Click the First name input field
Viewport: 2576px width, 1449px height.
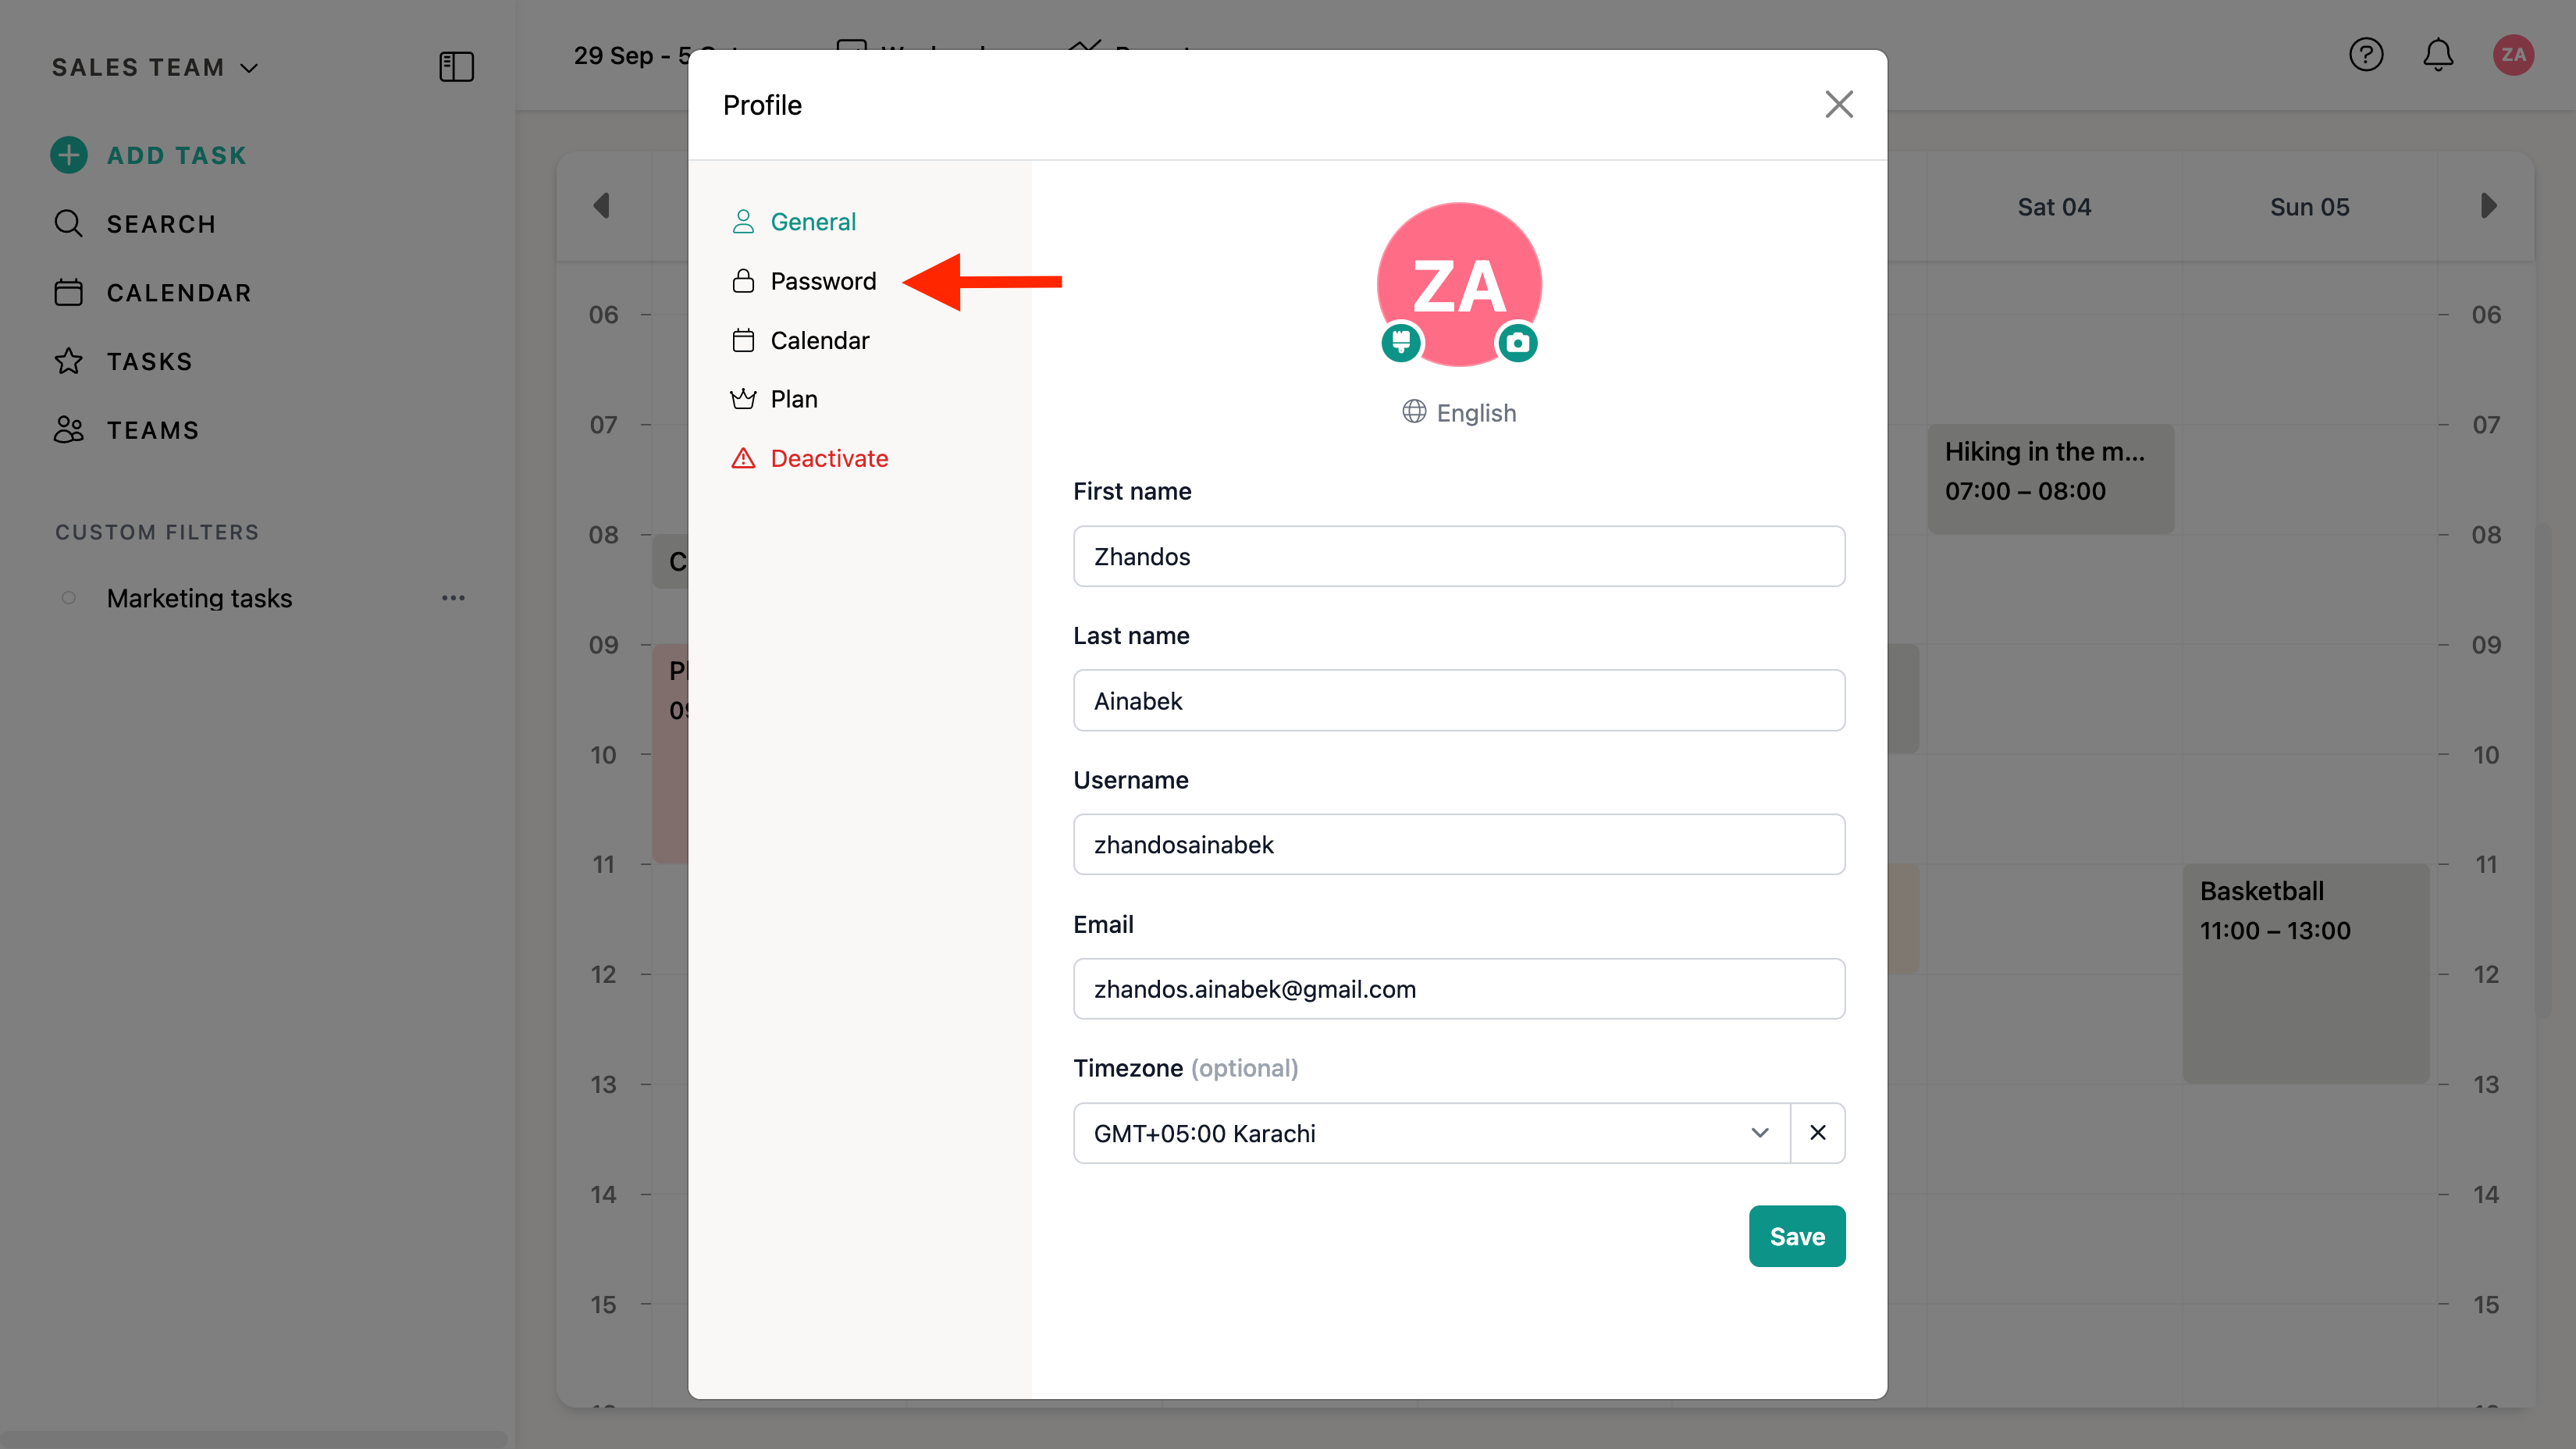(x=1459, y=556)
